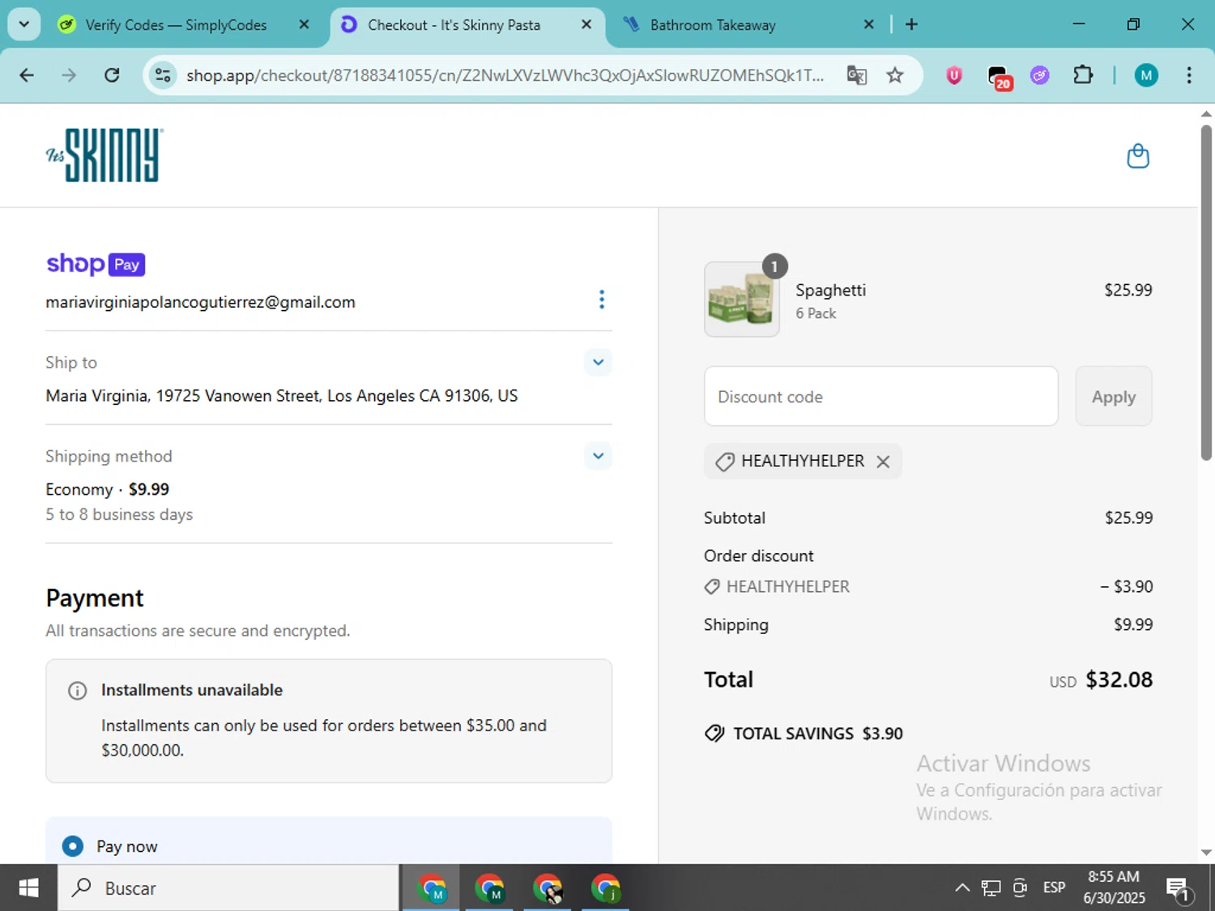Remove the HEALTHYHELPER discount tag
Image resolution: width=1215 pixels, height=911 pixels.
tap(883, 462)
